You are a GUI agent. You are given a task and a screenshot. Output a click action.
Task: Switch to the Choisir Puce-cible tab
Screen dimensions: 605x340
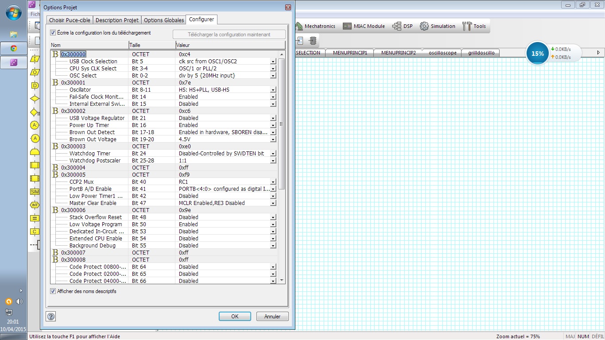pyautogui.click(x=70, y=20)
